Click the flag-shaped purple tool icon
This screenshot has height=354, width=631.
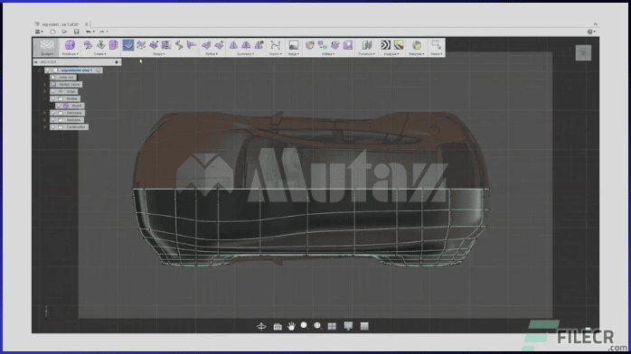[x=192, y=45]
